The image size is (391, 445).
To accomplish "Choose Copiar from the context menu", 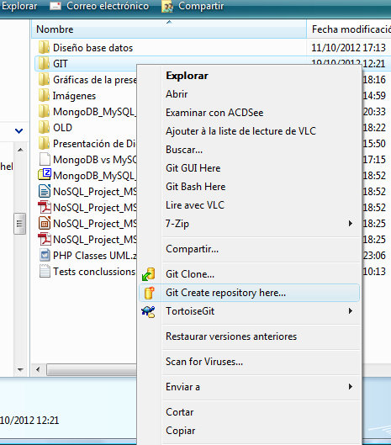I will point(181,431).
